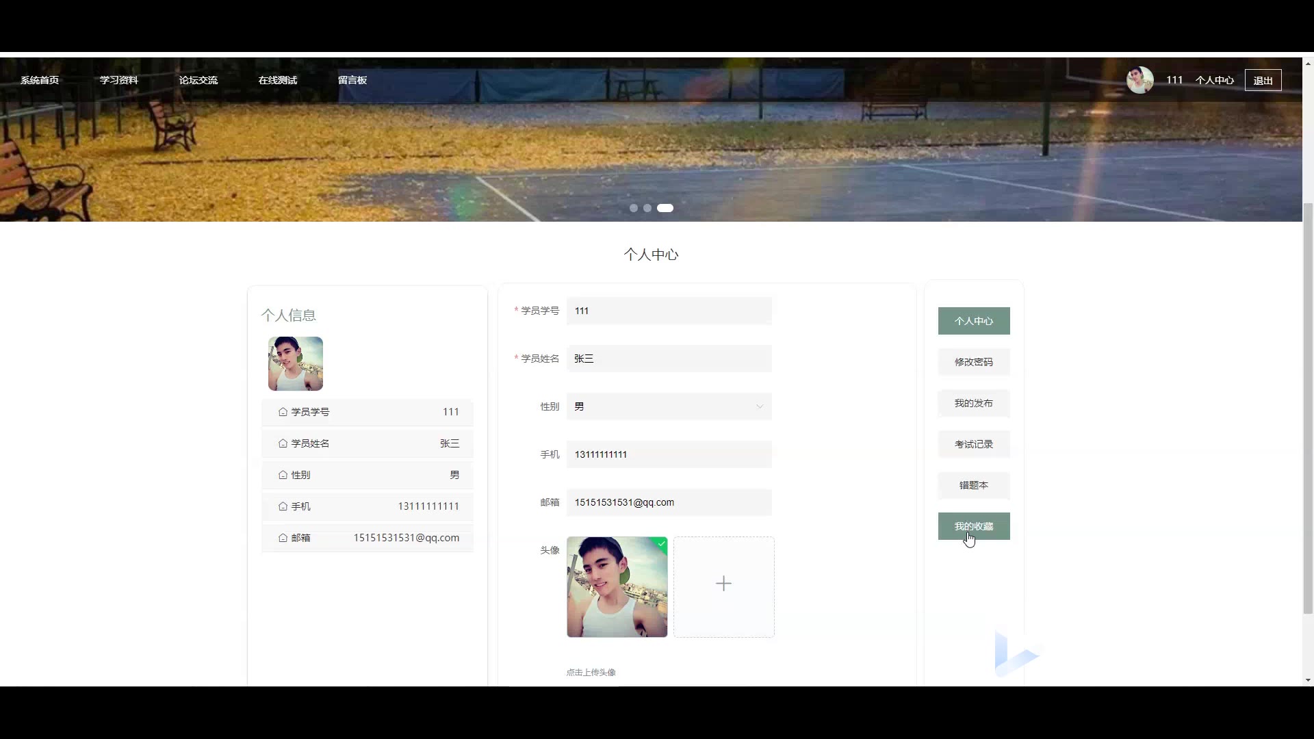Viewport: 1314px width, 739px height.
Task: Click the home icon beside 性别 row
Action: point(283,475)
